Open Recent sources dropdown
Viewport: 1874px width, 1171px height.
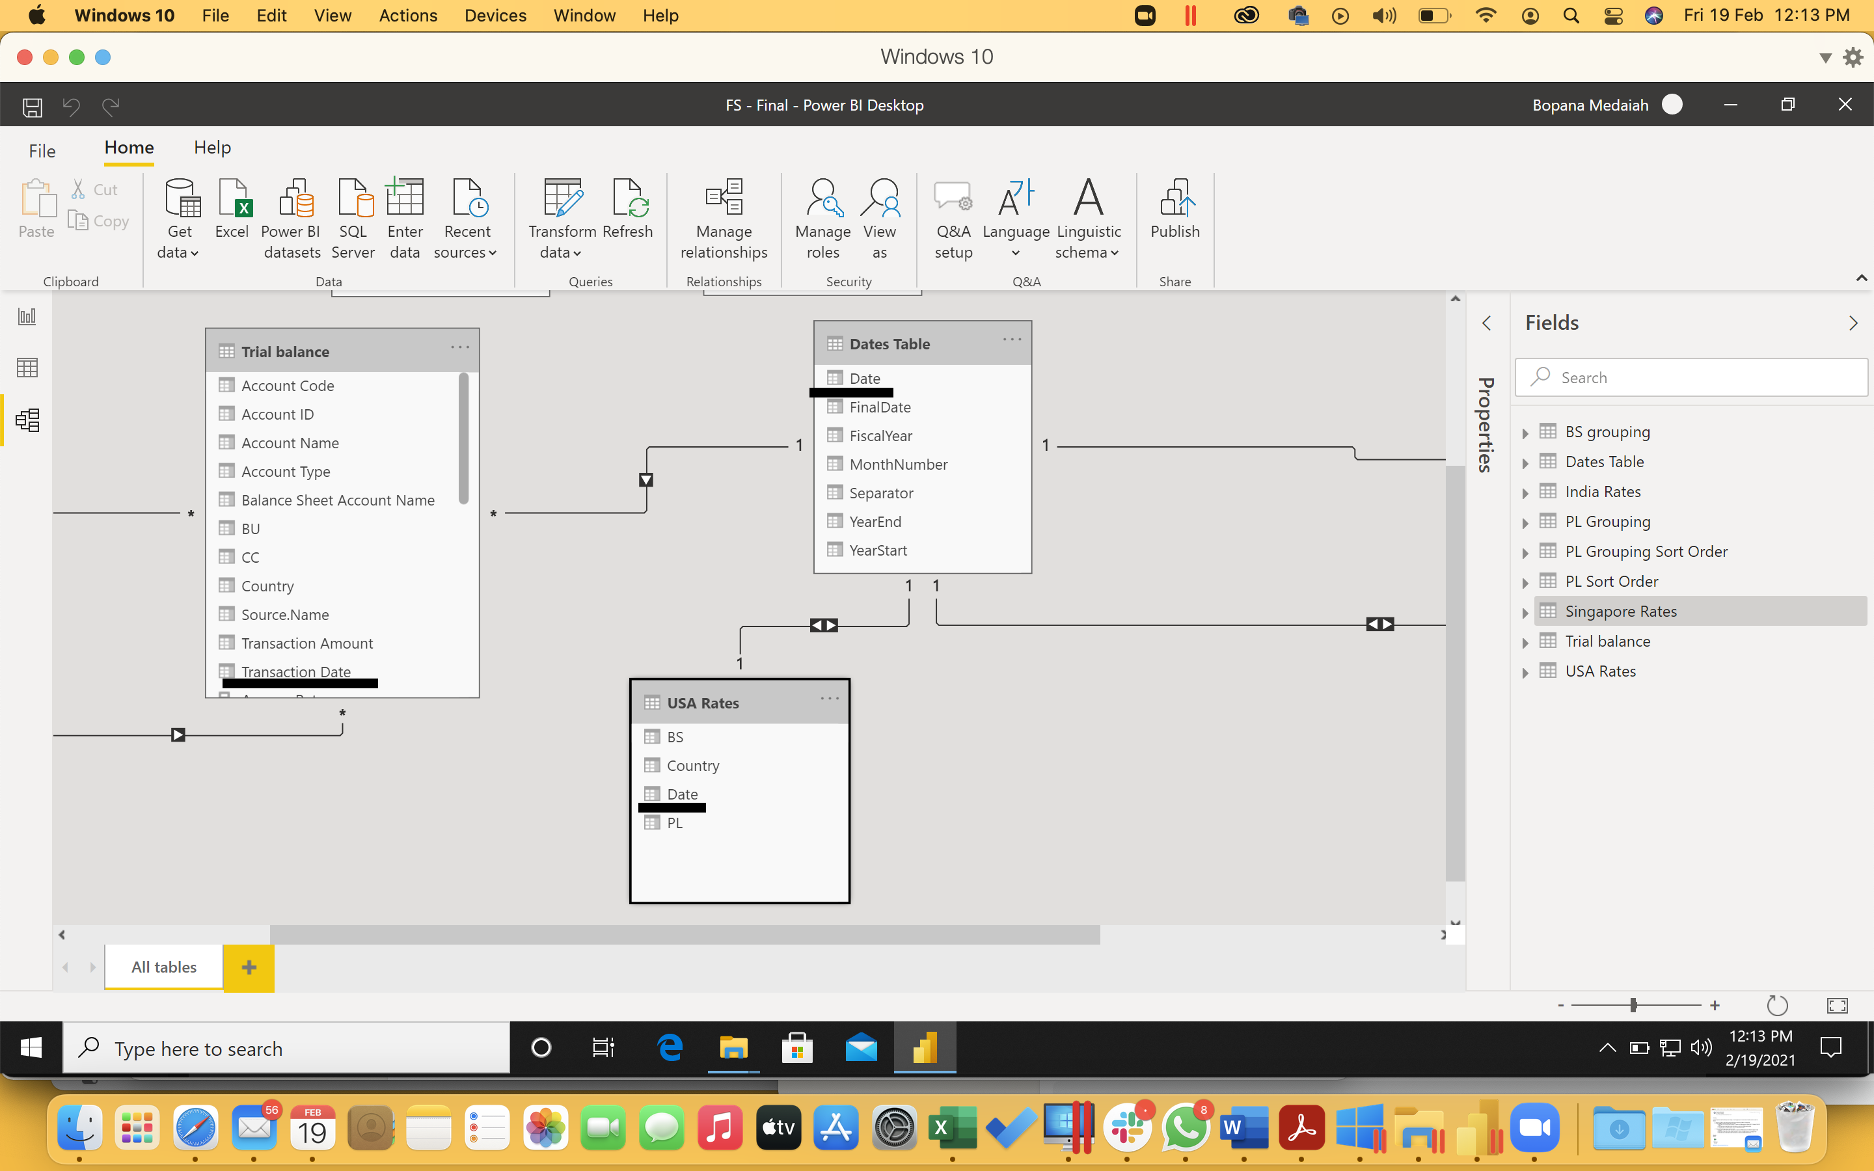(x=466, y=241)
